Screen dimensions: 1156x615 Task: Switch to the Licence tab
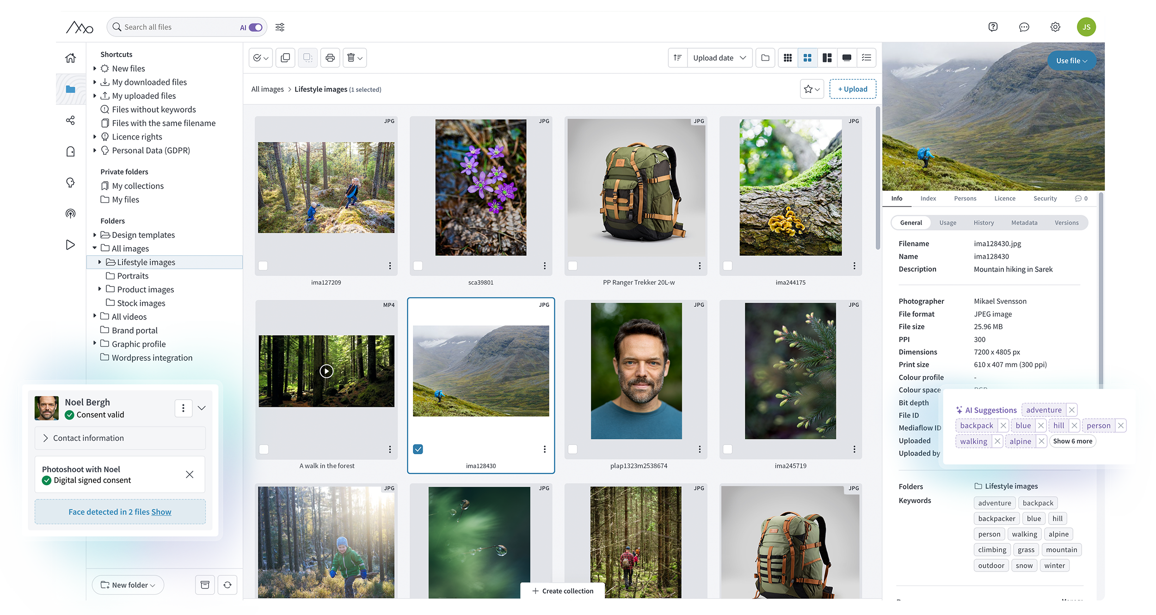(1004, 198)
